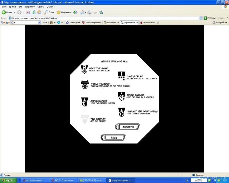Click the grey Forward arrow button
The height and width of the screenshot is (183, 229).
click(x=19, y=13)
